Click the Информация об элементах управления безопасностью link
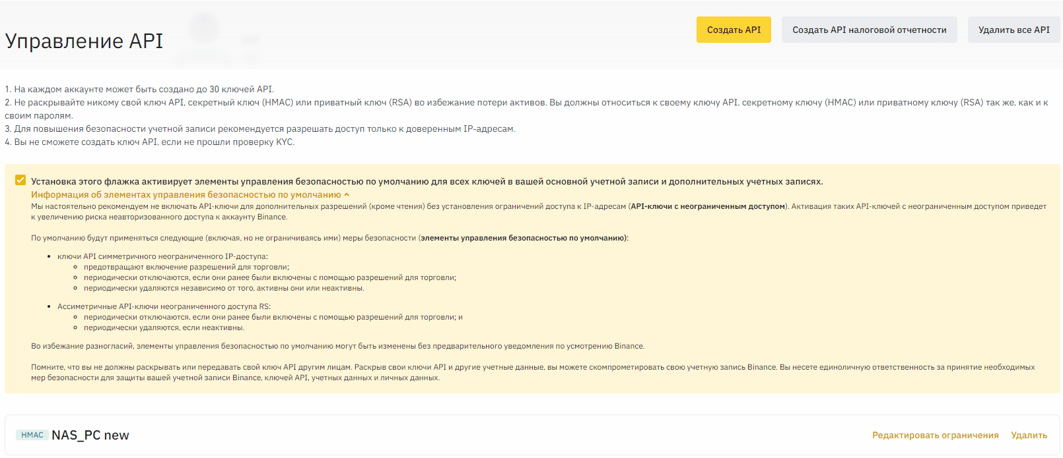The image size is (1063, 458). (x=186, y=195)
